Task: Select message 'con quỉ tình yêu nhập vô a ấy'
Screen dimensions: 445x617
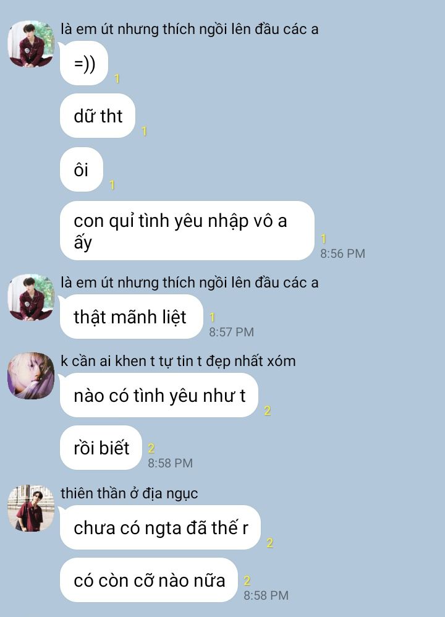Action: [187, 231]
